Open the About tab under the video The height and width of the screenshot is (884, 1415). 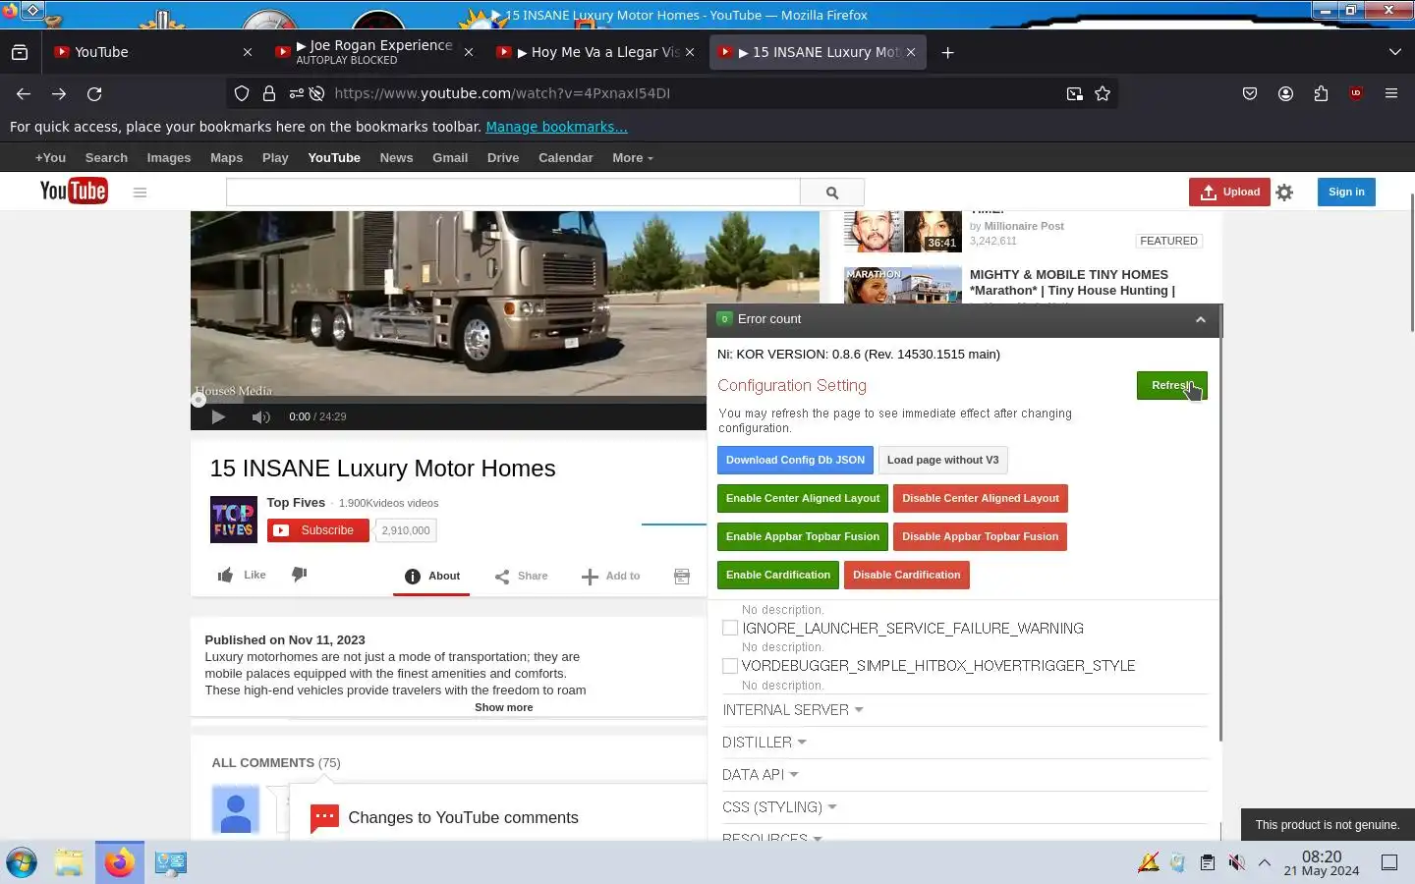[432, 577]
